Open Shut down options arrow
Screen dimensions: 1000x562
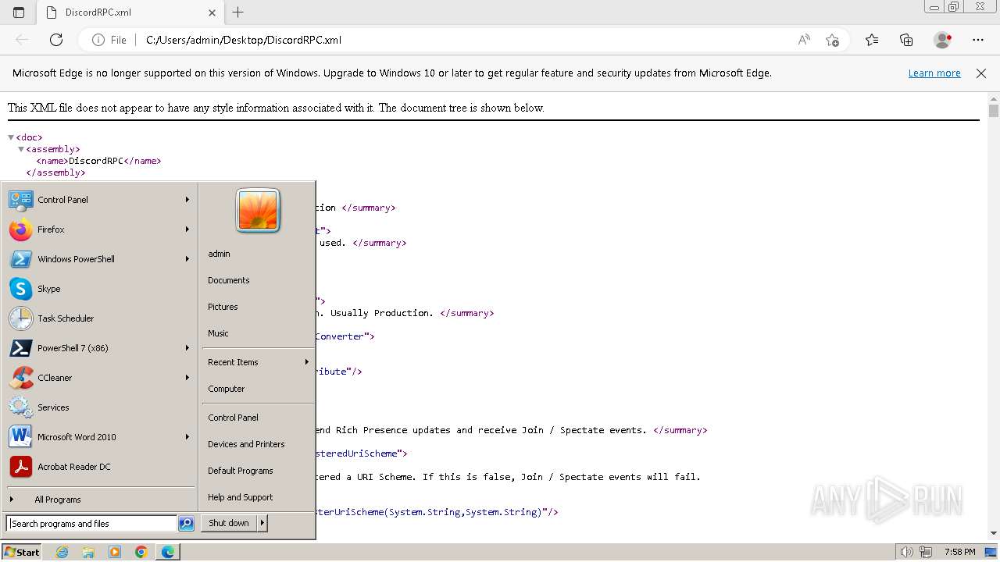[262, 524]
